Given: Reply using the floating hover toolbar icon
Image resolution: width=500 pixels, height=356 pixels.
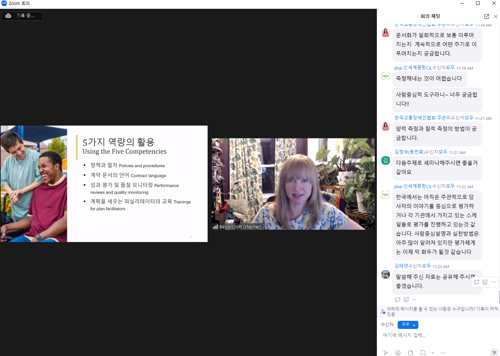Looking at the screenshot, I should click(x=476, y=282).
